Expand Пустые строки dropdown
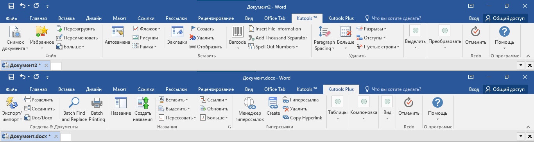Screen dimensions: 534x142 pos(378,47)
